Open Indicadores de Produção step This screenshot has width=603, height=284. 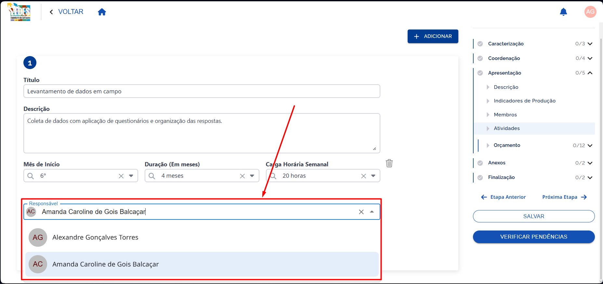(524, 101)
